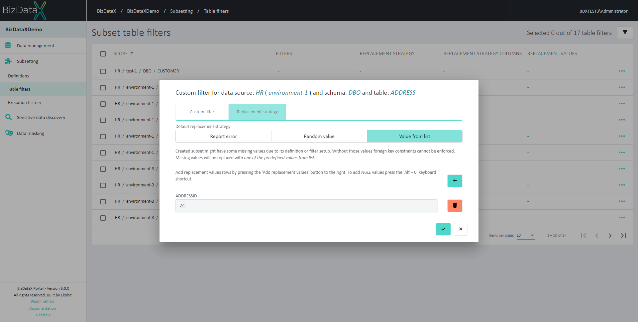Toggle the select-all checkbox in the header
This screenshot has width=638, height=322.
(x=103, y=54)
